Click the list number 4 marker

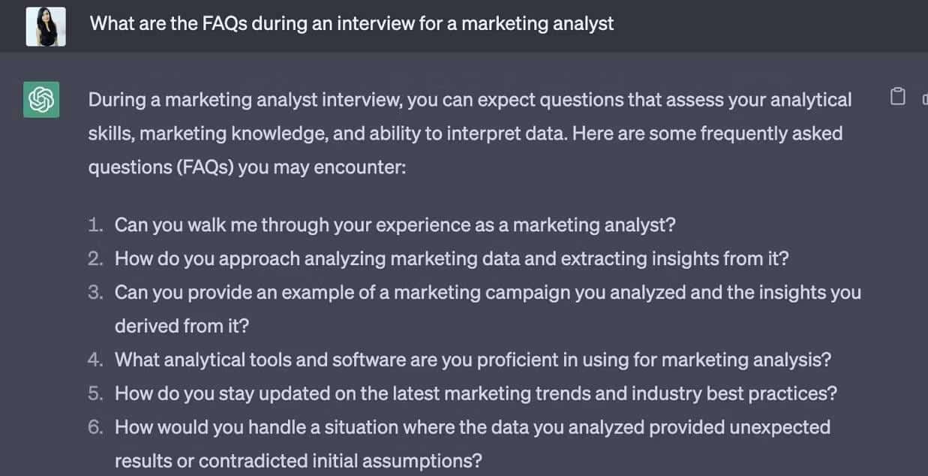(95, 360)
